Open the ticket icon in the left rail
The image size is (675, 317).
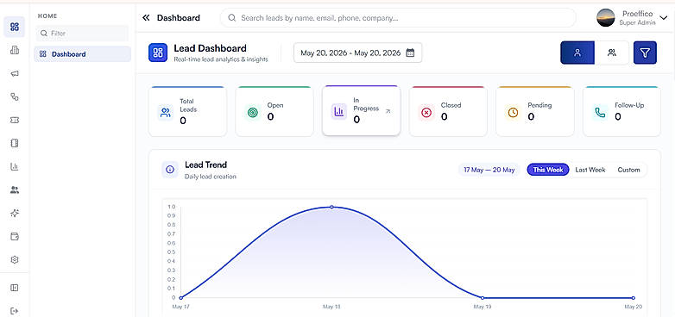click(14, 121)
